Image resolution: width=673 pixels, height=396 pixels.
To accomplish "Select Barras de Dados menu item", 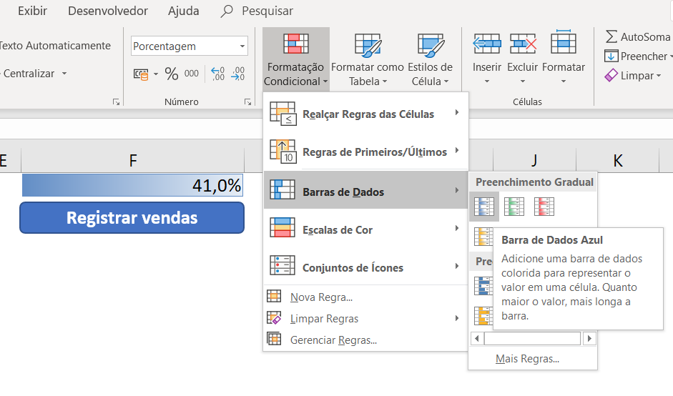I will point(365,190).
